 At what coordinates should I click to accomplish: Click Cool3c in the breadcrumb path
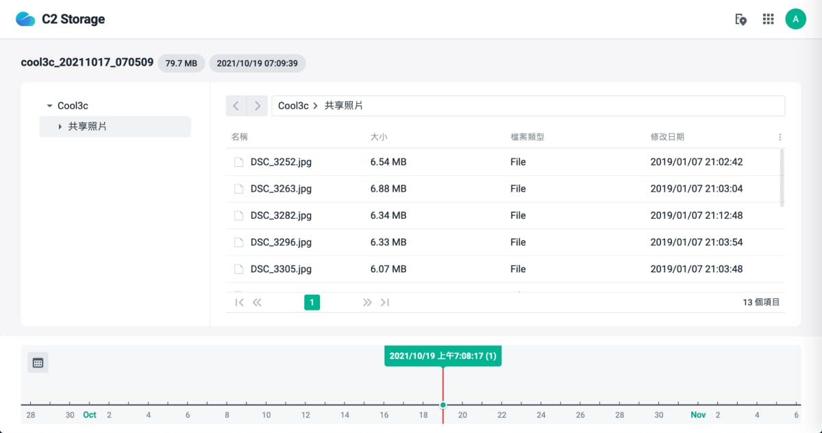[x=293, y=106]
